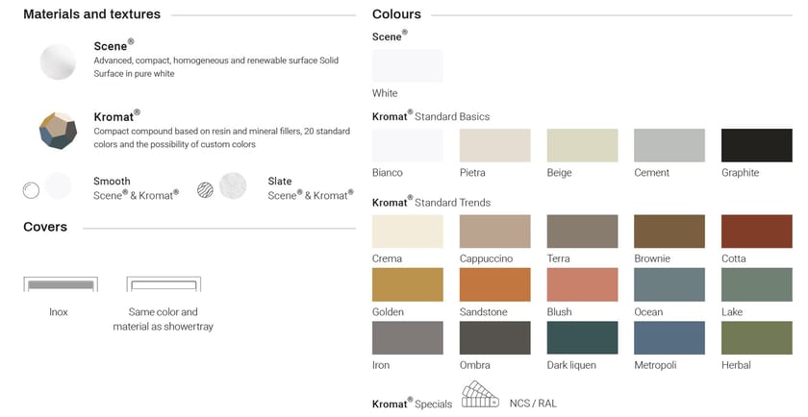
Task: Pick the Herbal green swatch
Action: 756,337
